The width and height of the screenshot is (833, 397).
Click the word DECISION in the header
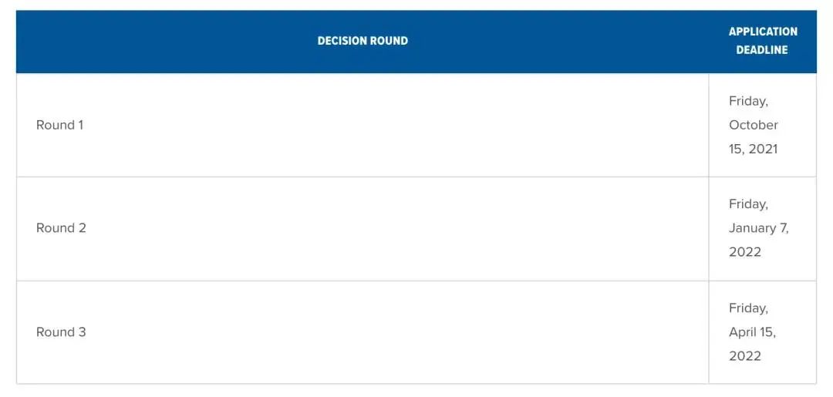[x=342, y=41]
